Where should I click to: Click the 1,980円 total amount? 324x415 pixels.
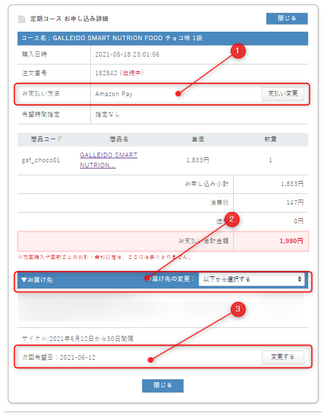[291, 241]
